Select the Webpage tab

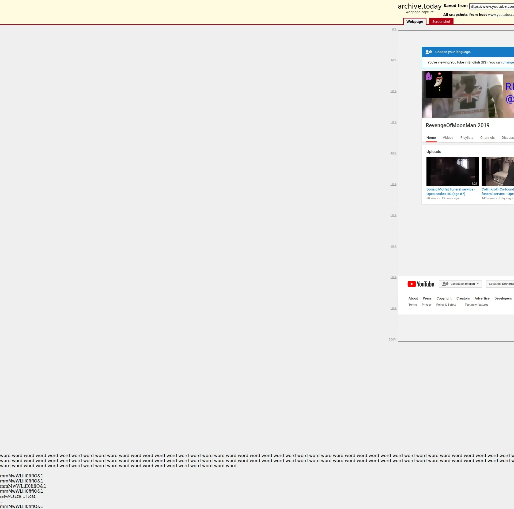[x=414, y=22]
